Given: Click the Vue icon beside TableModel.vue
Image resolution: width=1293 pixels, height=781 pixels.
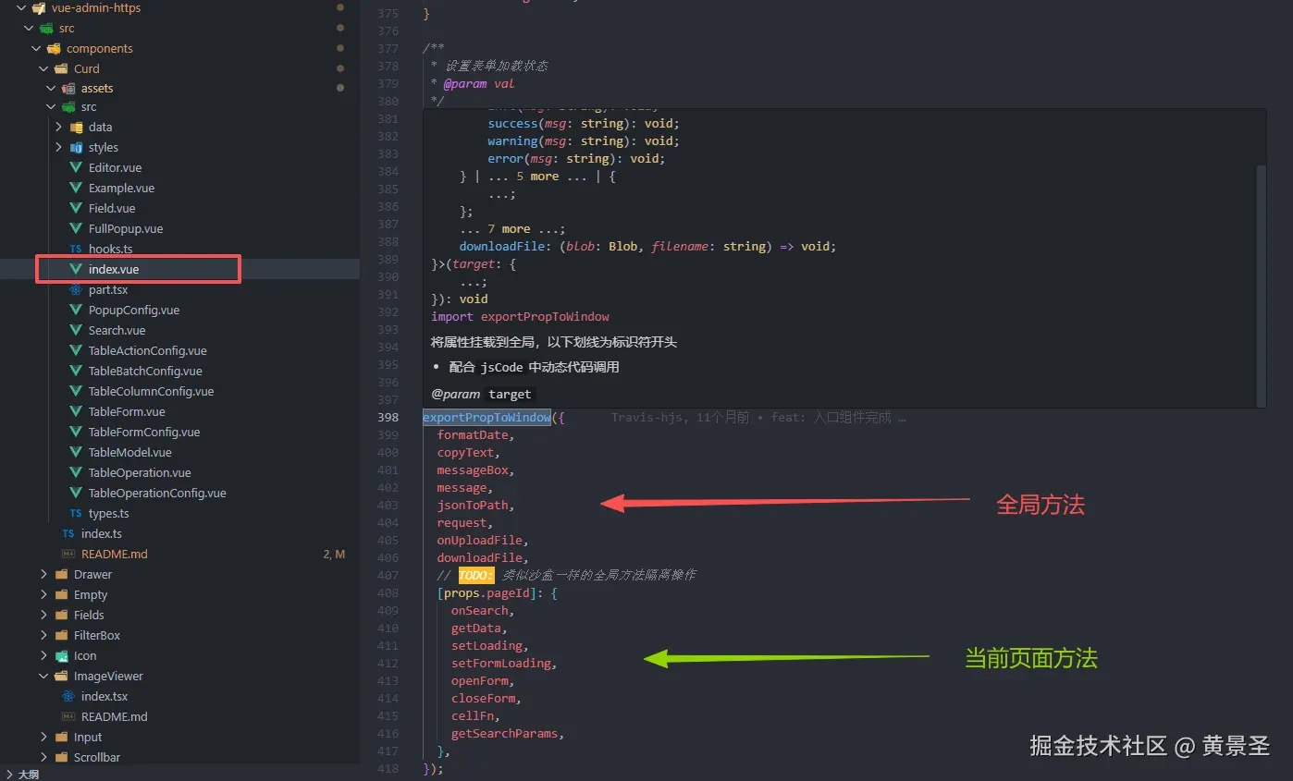Looking at the screenshot, I should pyautogui.click(x=76, y=452).
